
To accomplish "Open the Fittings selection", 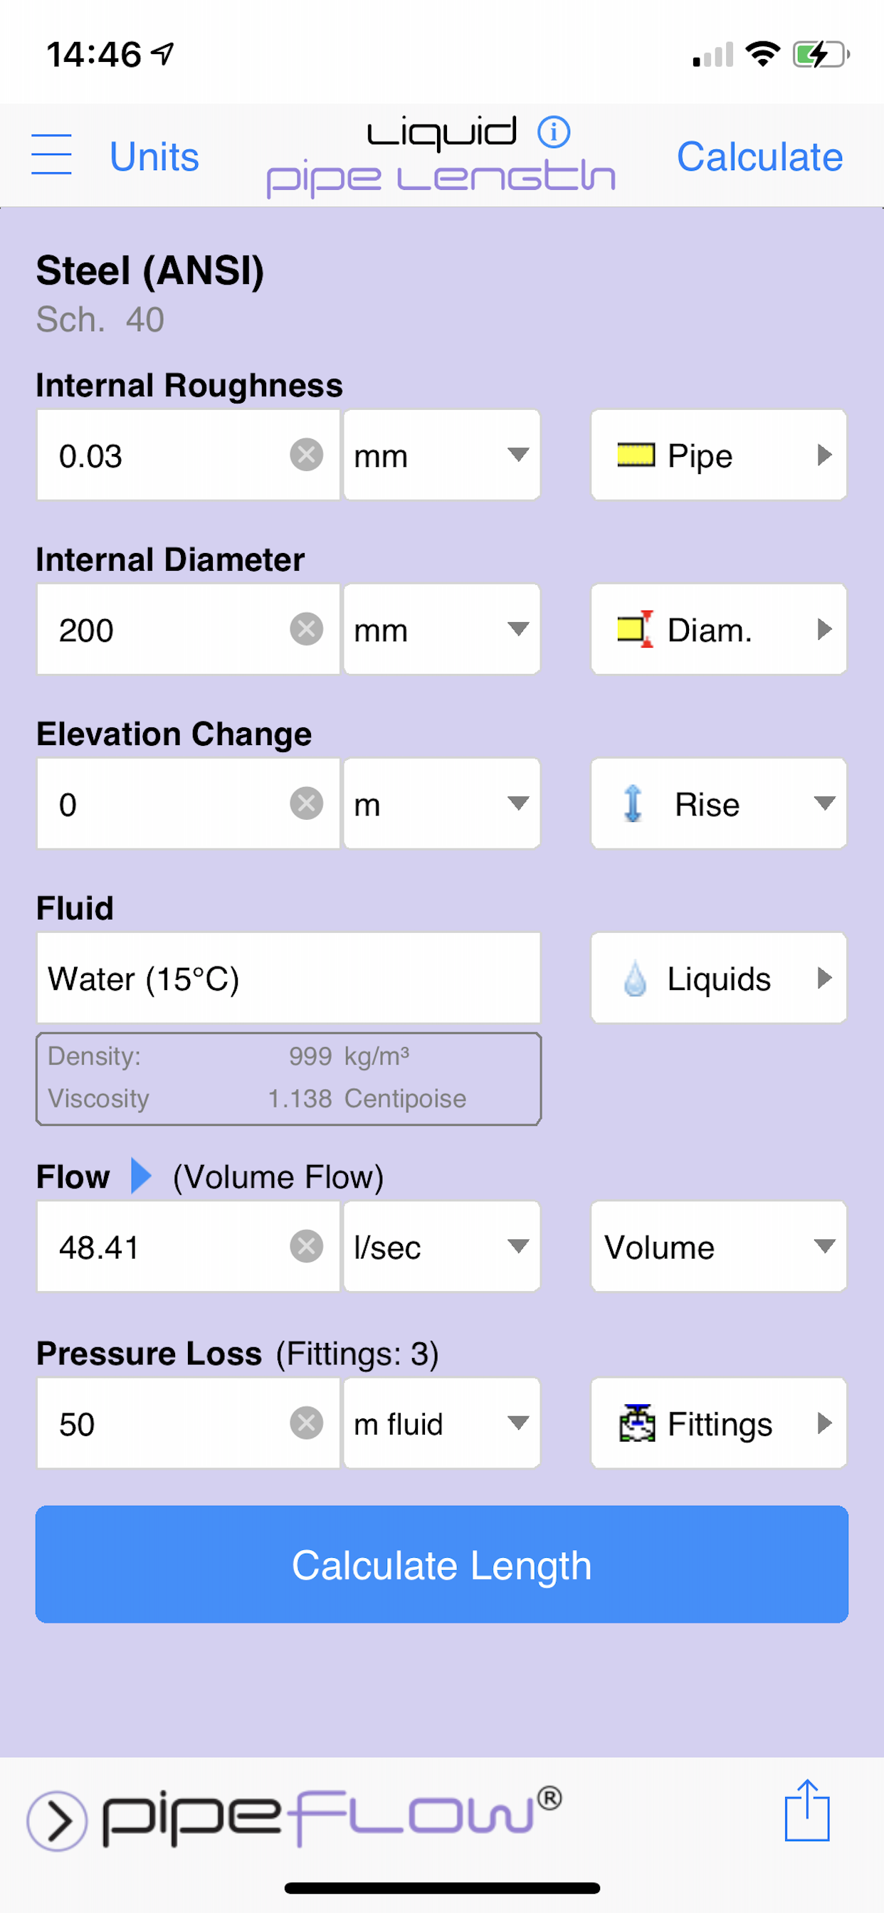I will [x=718, y=1423].
